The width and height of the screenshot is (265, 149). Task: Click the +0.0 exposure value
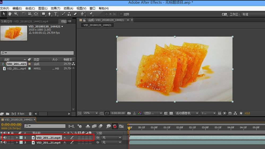click(247, 113)
